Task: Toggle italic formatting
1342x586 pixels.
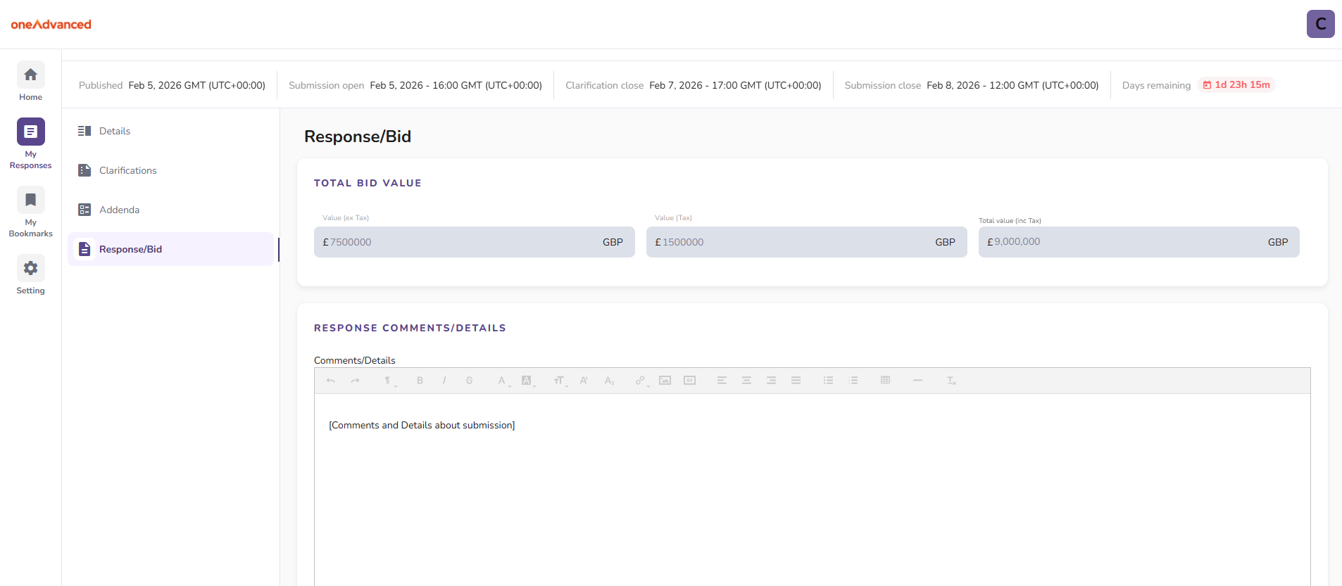Action: click(444, 381)
